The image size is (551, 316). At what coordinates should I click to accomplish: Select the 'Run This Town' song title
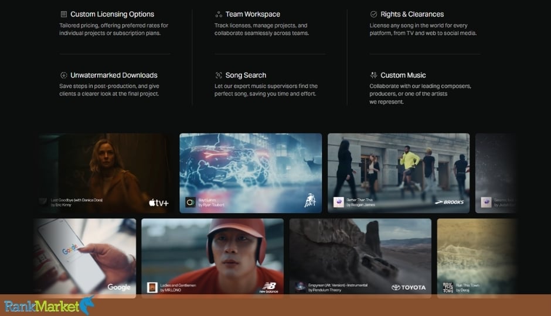(467, 285)
